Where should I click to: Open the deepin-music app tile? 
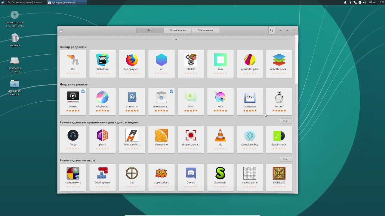[x=279, y=139]
